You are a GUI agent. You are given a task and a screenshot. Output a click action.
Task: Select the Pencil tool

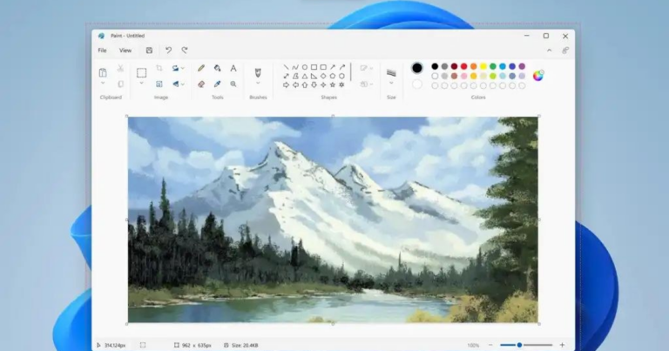(x=201, y=68)
